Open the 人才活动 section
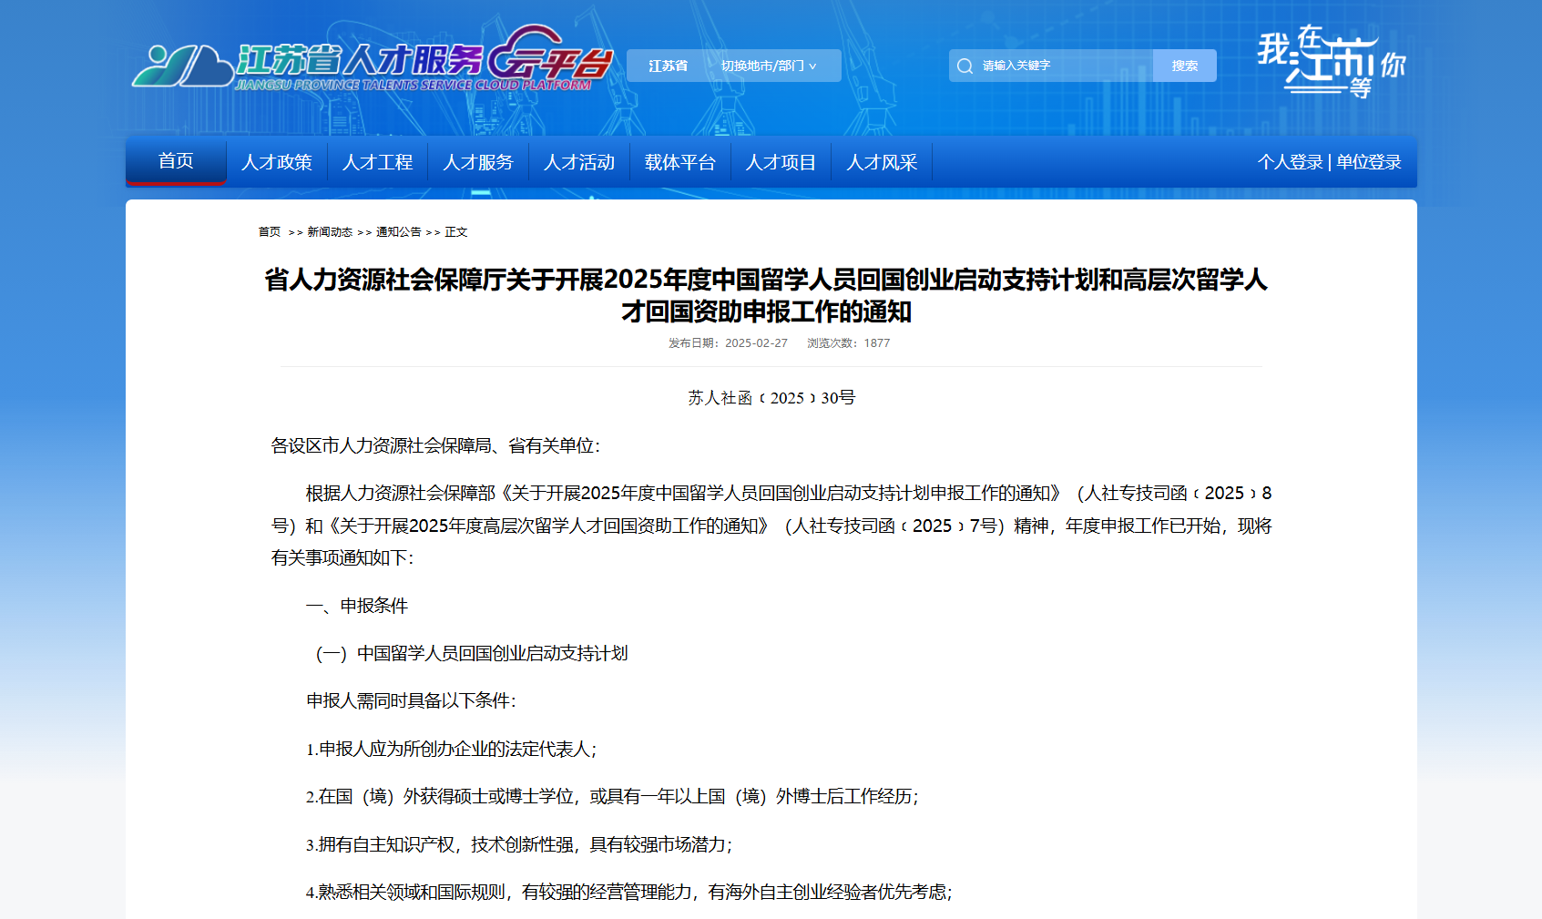This screenshot has width=1542, height=919. tap(579, 161)
